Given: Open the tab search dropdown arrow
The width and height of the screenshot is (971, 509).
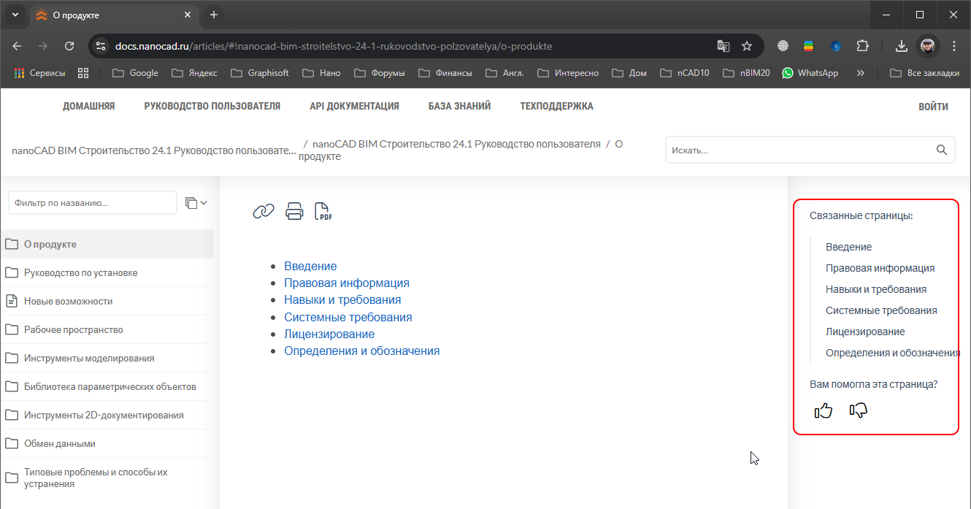Looking at the screenshot, I should click(x=15, y=15).
